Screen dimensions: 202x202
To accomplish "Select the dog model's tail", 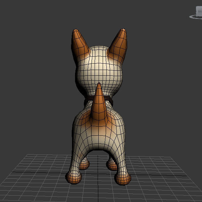I will pos(99,102).
